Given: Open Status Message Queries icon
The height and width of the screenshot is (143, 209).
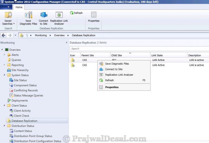Looking at the screenshot, I should [x=11, y=95].
